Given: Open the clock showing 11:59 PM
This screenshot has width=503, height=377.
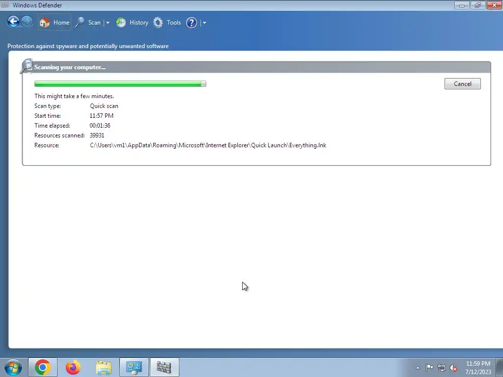Looking at the screenshot, I should (478, 368).
